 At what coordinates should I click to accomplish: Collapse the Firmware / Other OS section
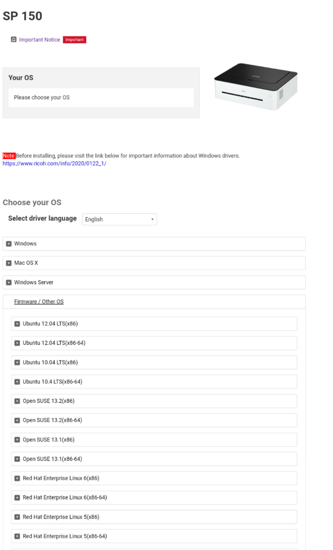39,302
